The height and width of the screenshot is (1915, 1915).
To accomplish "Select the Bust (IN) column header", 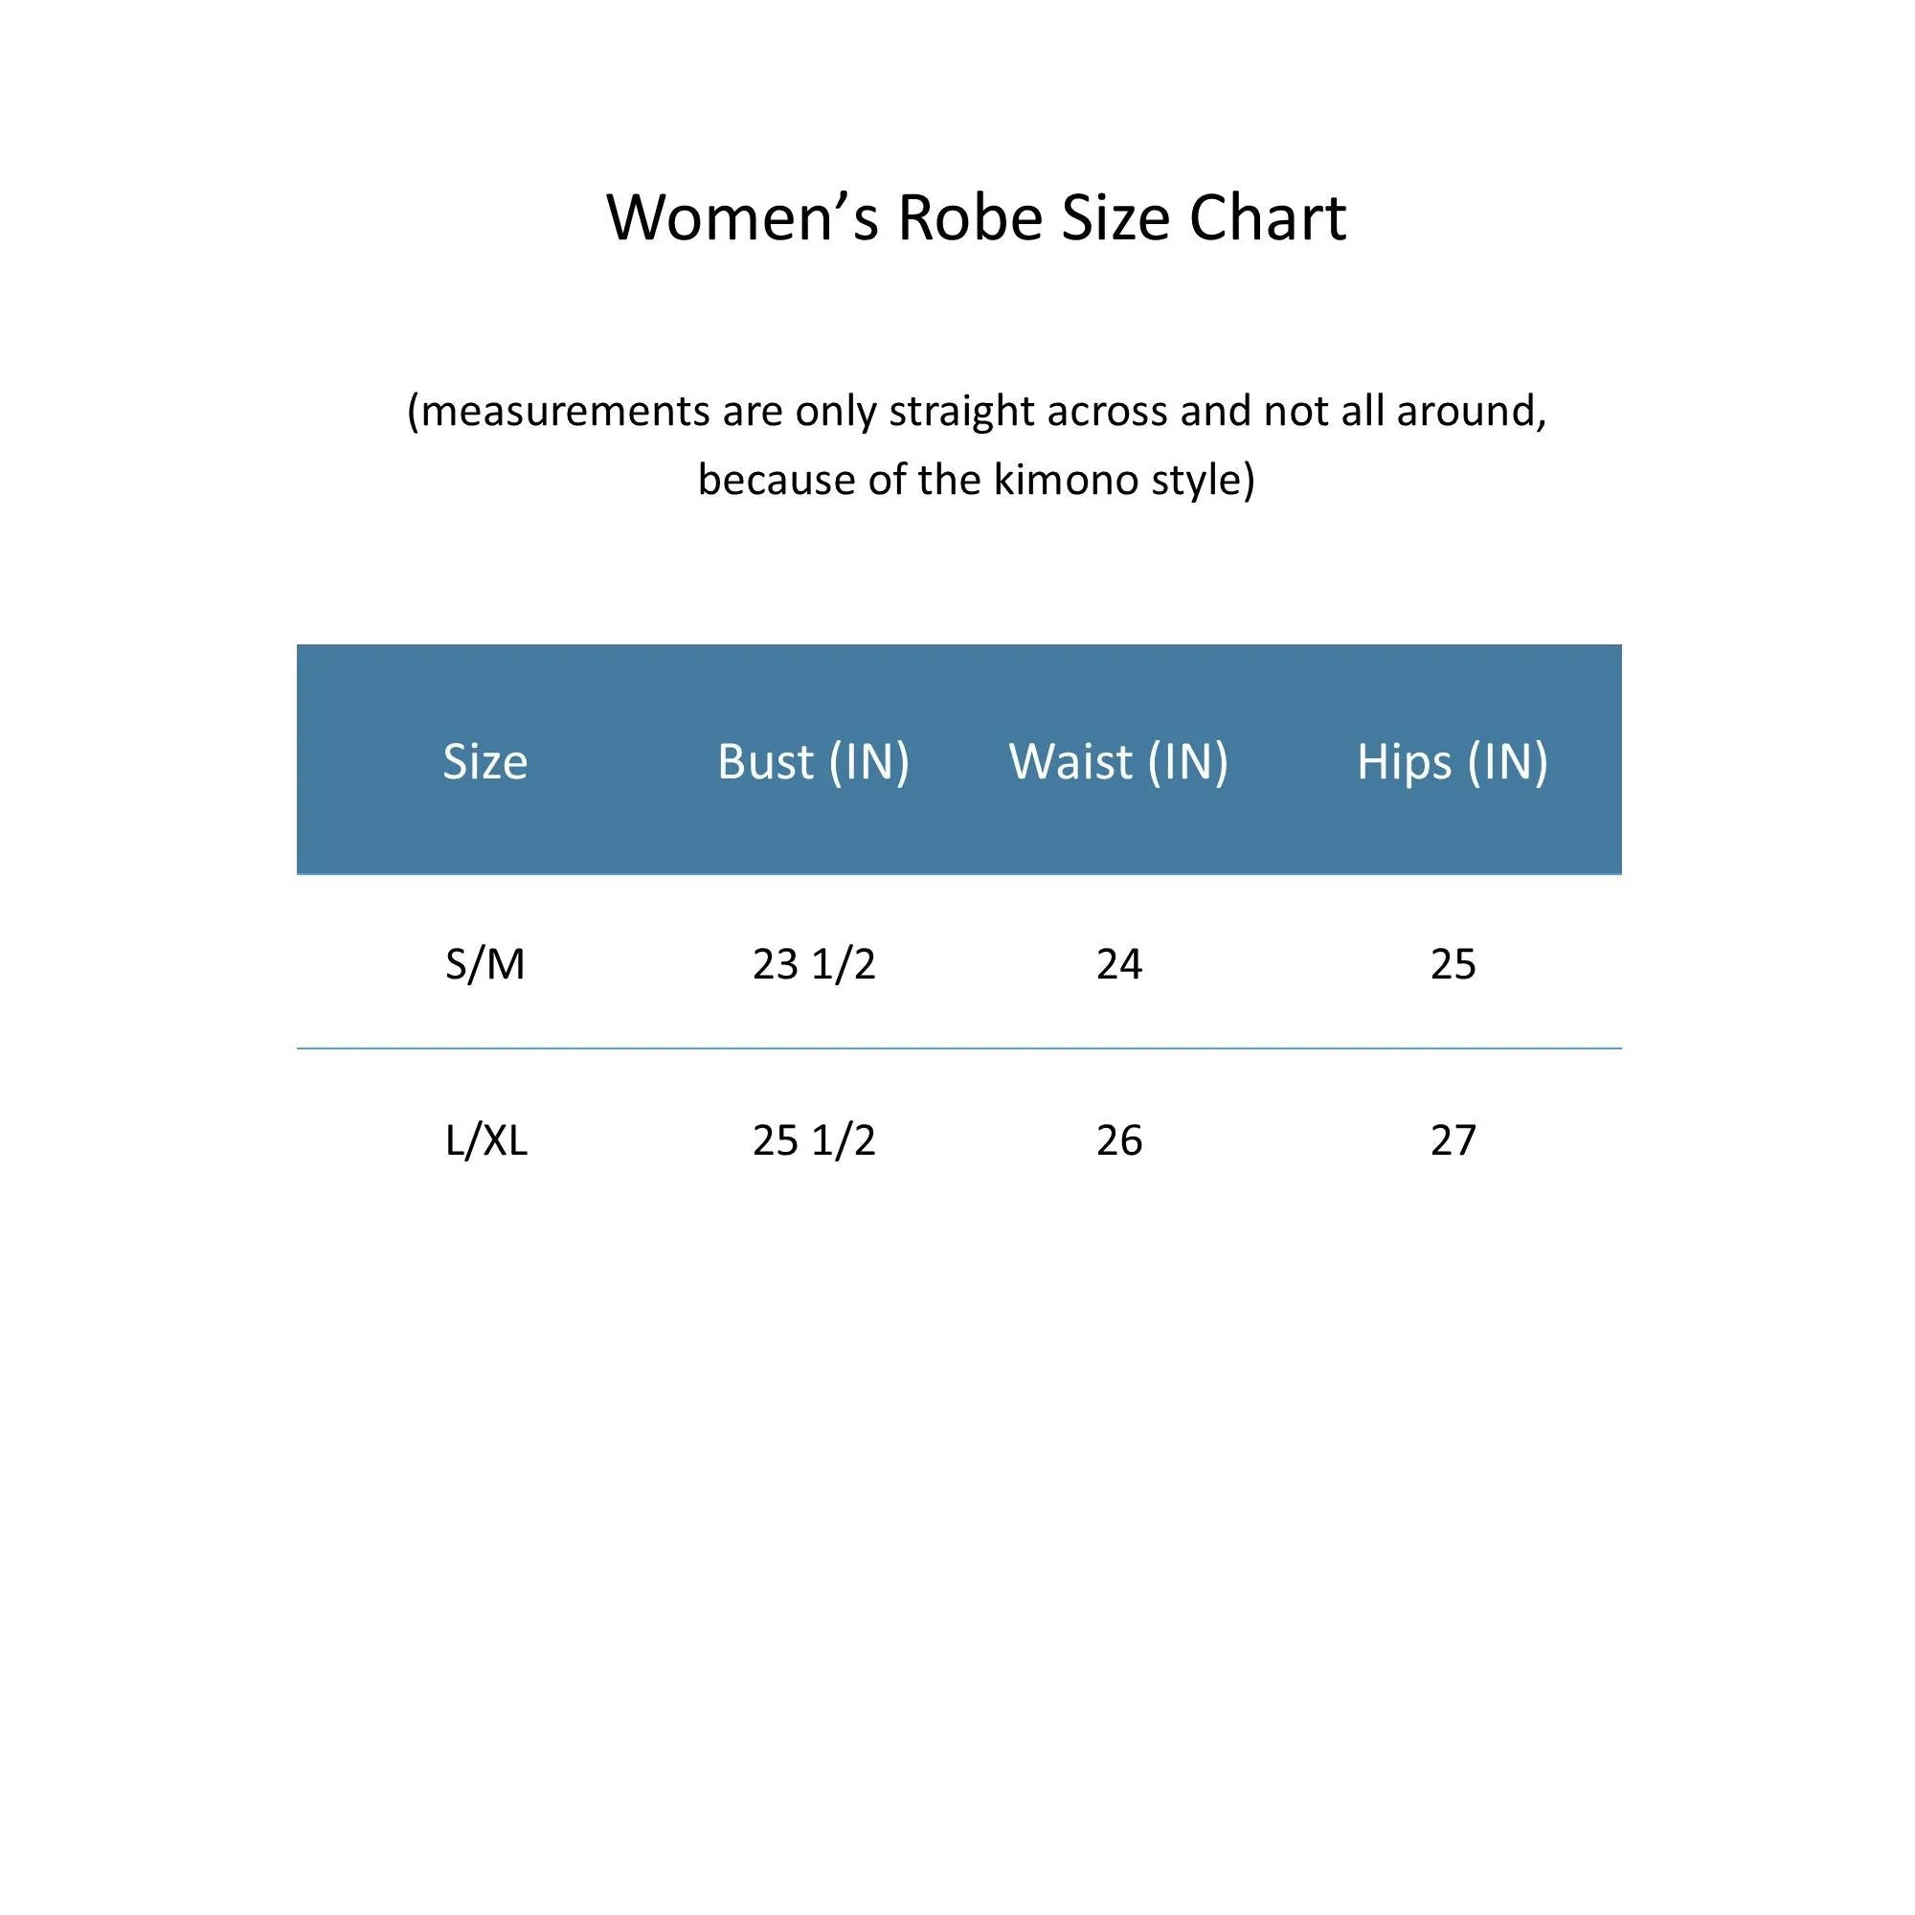I will coord(813,762).
